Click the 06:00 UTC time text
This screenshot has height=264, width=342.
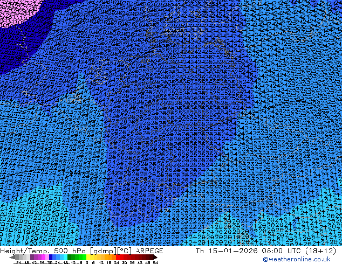[x=282, y=251]
